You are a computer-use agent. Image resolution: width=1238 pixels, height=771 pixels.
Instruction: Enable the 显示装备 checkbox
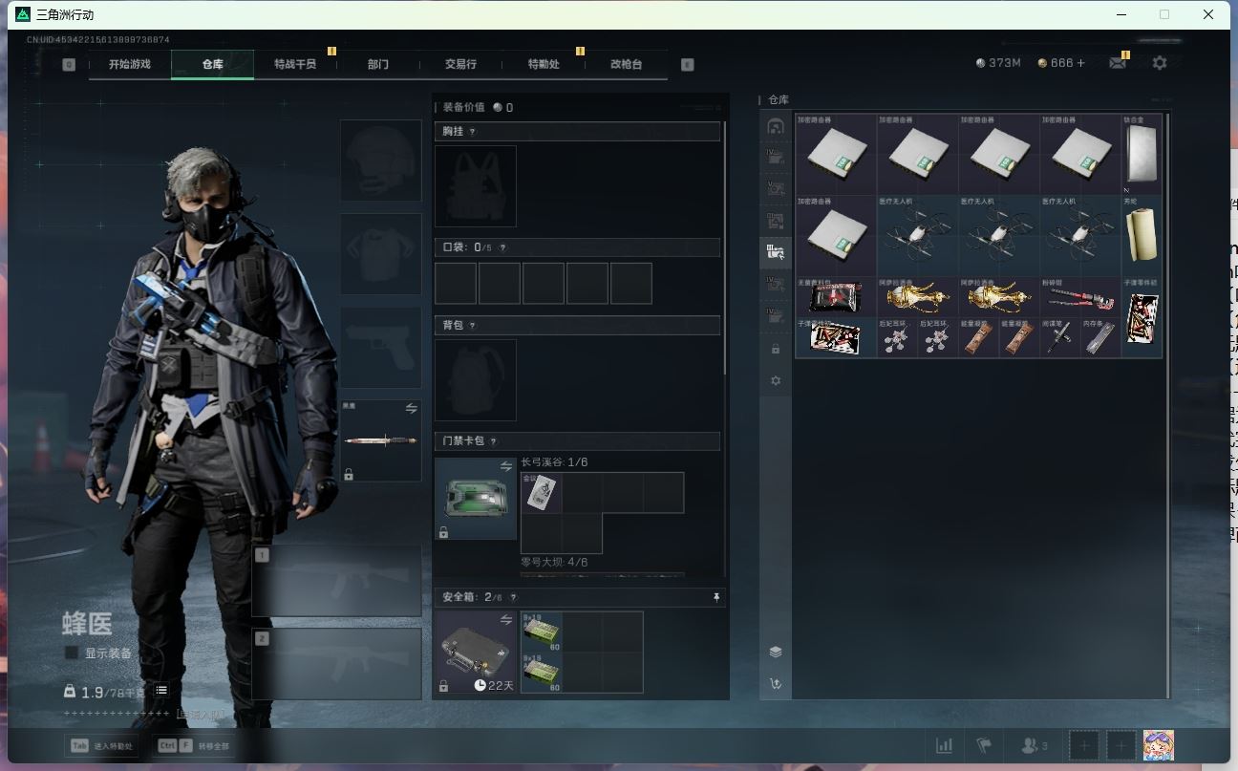[71, 653]
